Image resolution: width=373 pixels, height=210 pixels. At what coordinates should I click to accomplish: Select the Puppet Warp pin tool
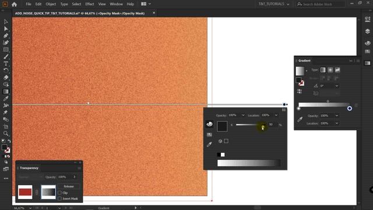[6, 113]
